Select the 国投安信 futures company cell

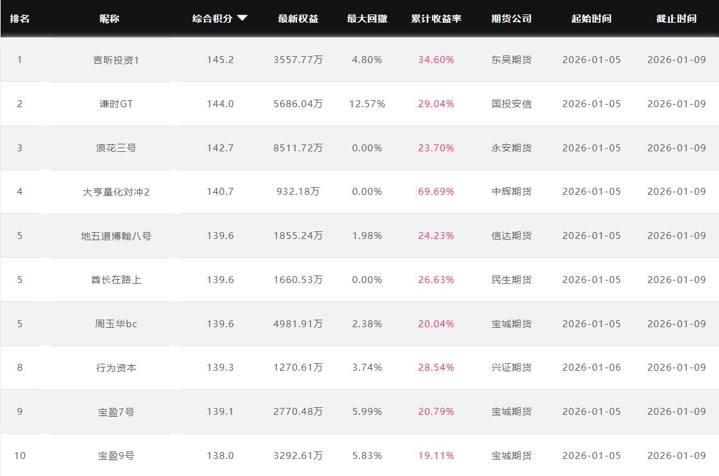coord(511,104)
